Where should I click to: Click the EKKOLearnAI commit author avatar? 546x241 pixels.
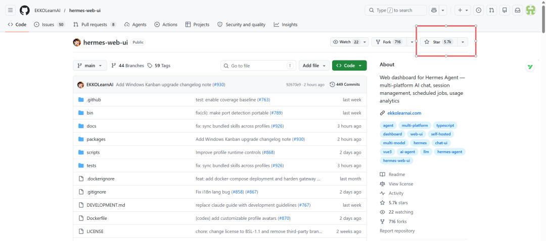(x=80, y=85)
